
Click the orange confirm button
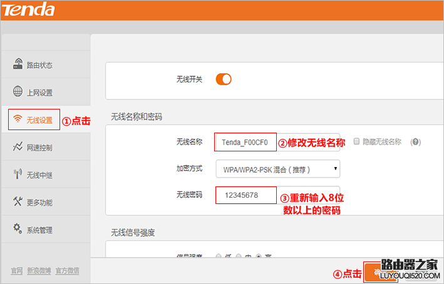(374, 271)
